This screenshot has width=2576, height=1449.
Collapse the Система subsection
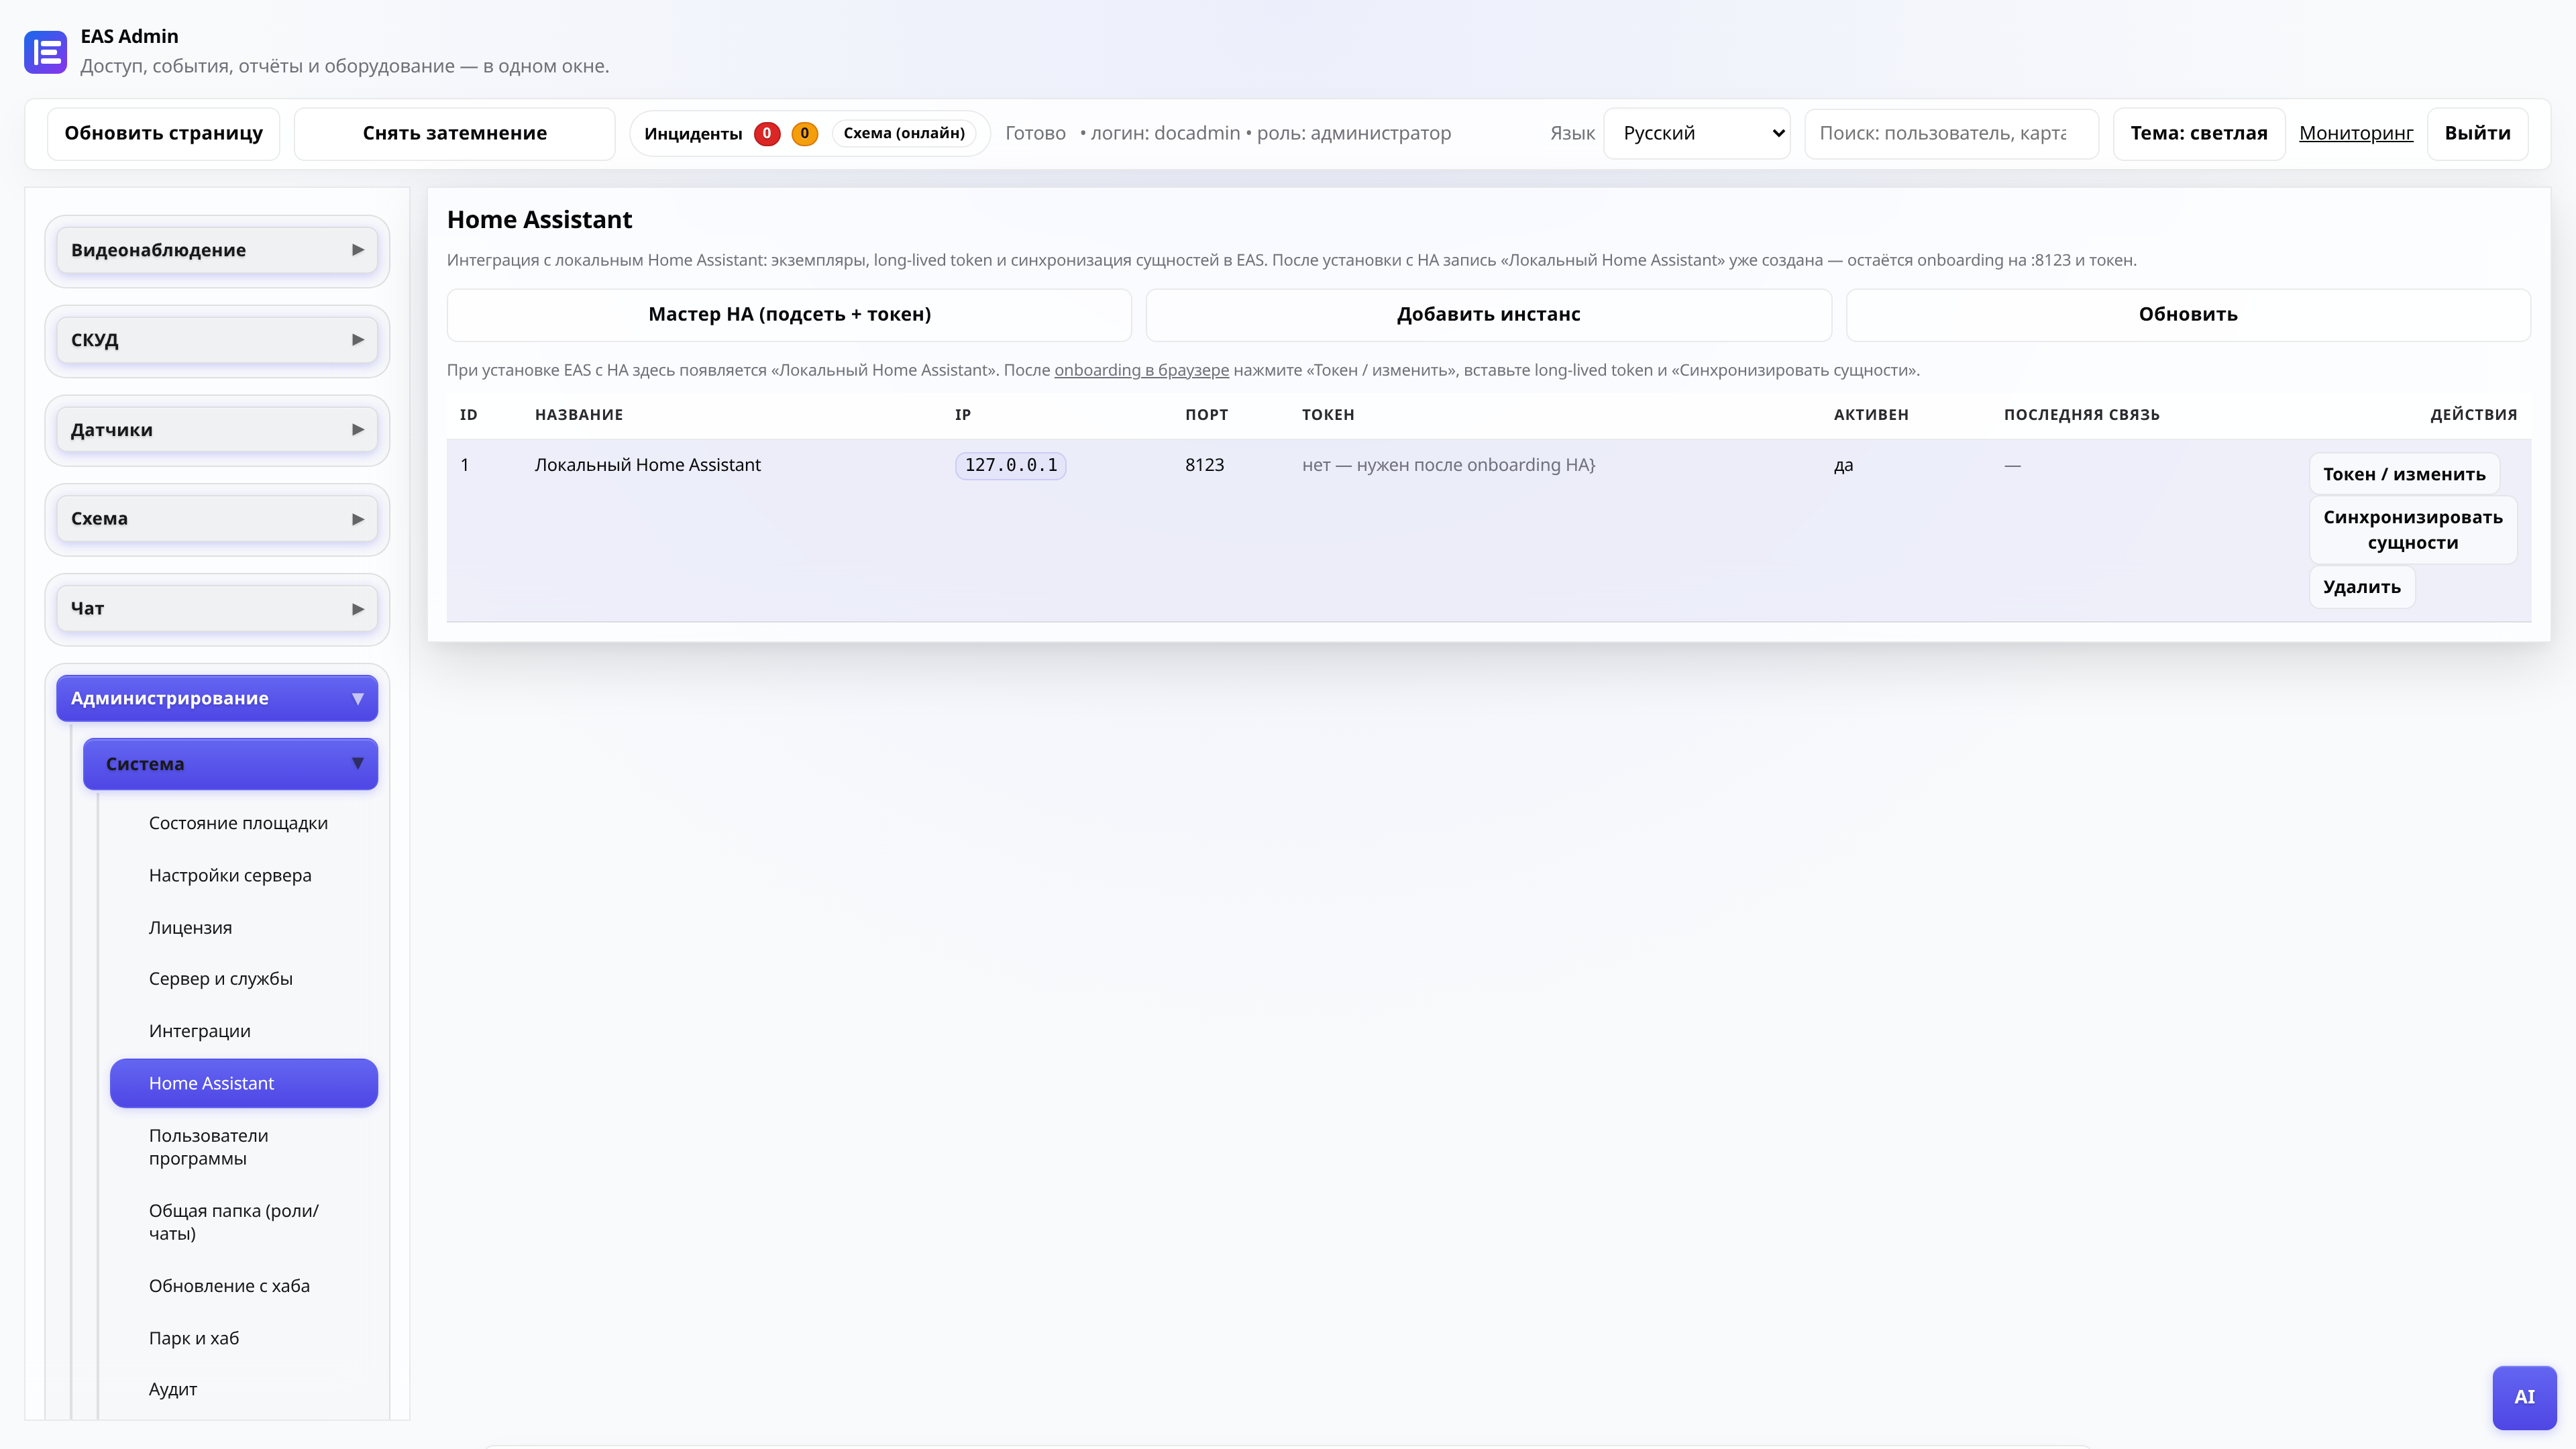tap(230, 764)
